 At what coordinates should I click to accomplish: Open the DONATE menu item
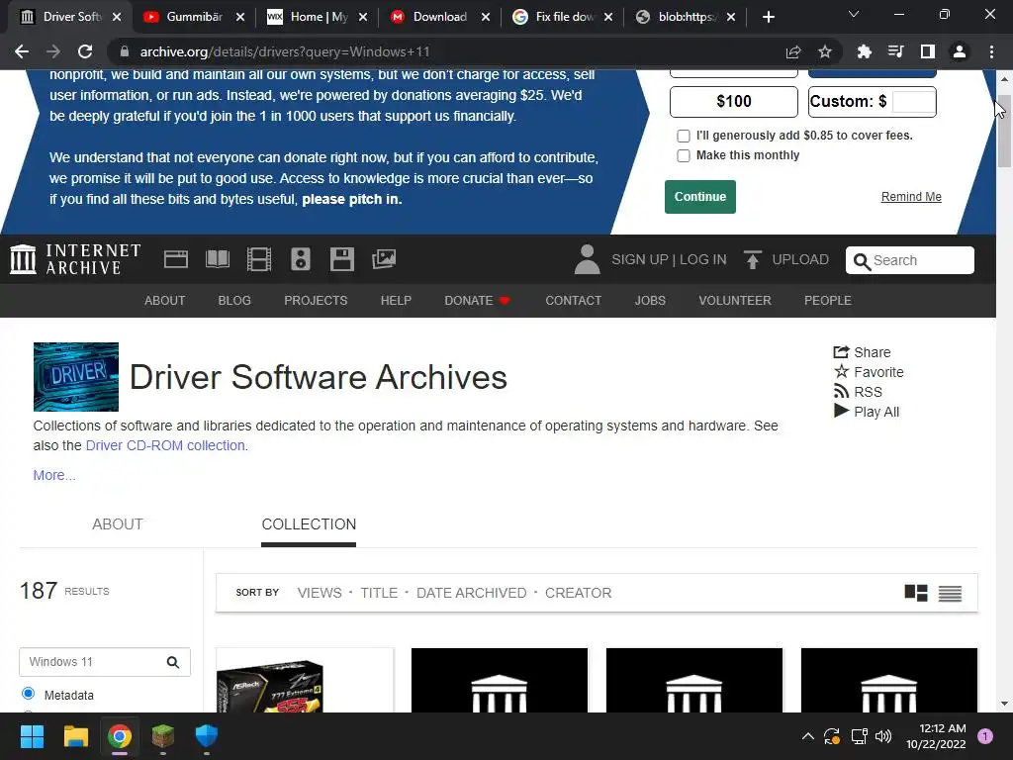pos(477,301)
